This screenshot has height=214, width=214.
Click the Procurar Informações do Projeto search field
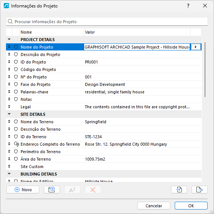coord(107,22)
